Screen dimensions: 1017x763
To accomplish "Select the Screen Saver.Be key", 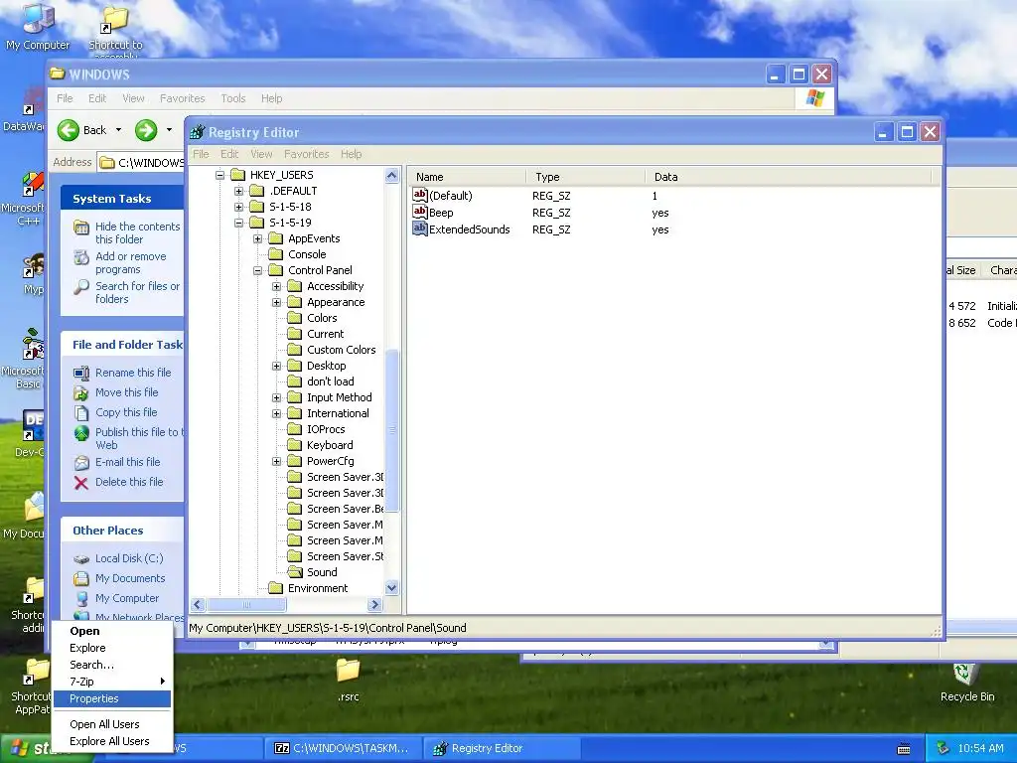I will (x=345, y=510).
